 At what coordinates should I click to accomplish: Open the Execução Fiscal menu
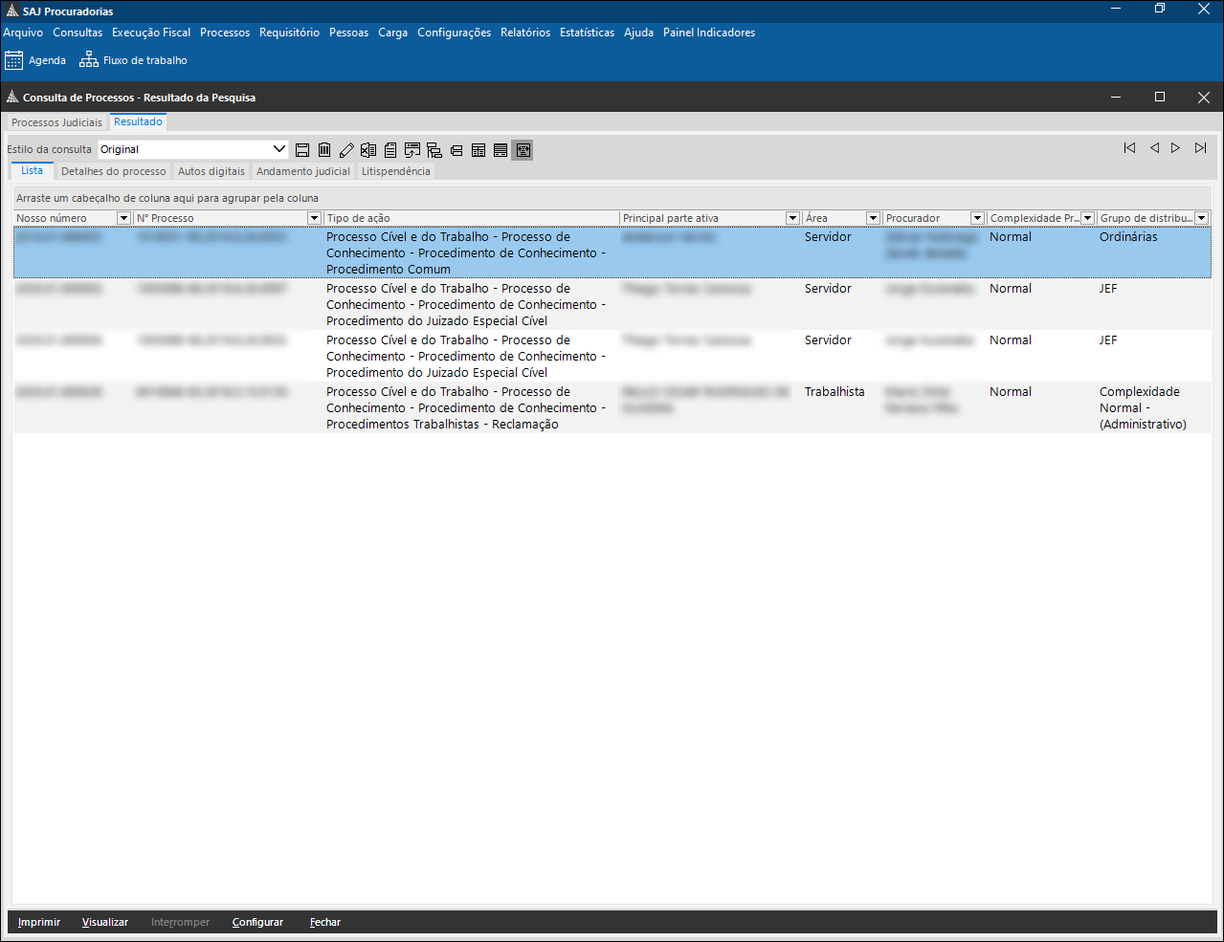(151, 33)
